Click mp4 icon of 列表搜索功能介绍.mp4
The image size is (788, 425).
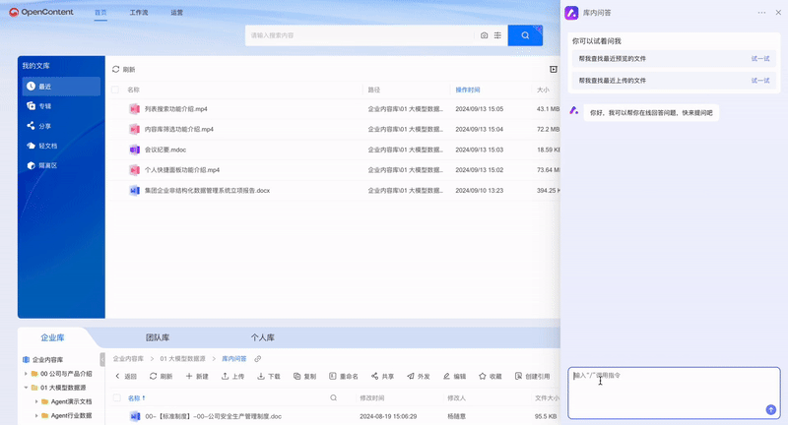134,109
